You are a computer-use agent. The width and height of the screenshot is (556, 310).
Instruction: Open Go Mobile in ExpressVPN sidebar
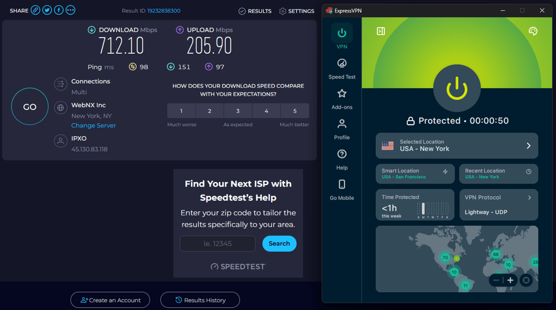342,190
